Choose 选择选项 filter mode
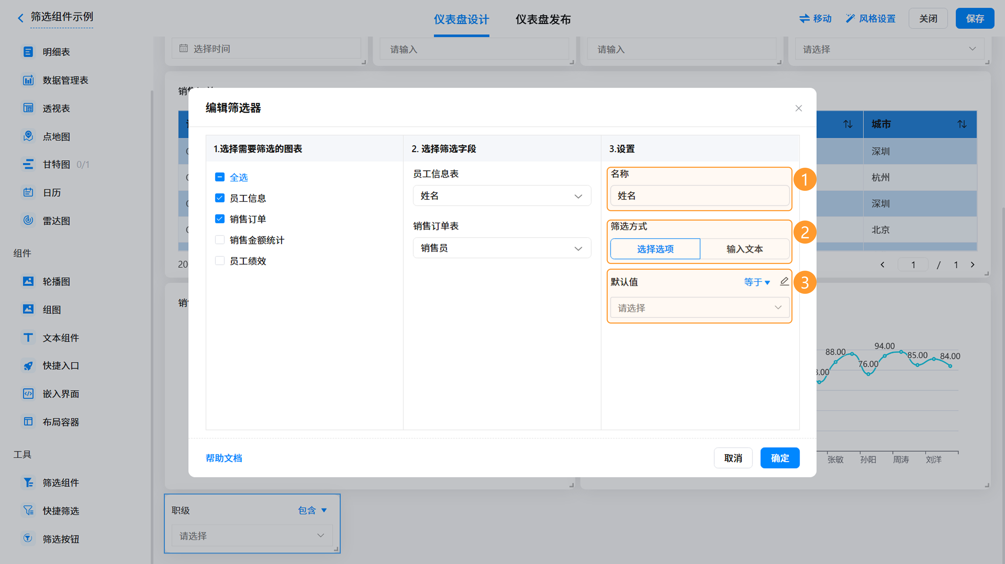Viewport: 1005px width, 564px height. [x=655, y=249]
